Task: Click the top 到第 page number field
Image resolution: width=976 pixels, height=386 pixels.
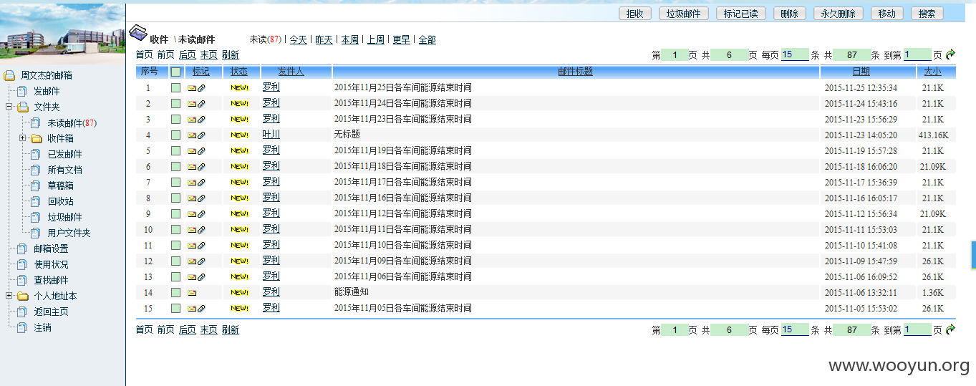Action: point(917,54)
